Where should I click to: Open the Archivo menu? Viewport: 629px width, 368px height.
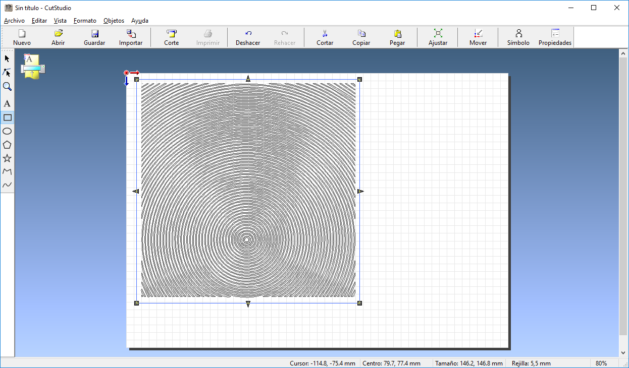click(14, 21)
